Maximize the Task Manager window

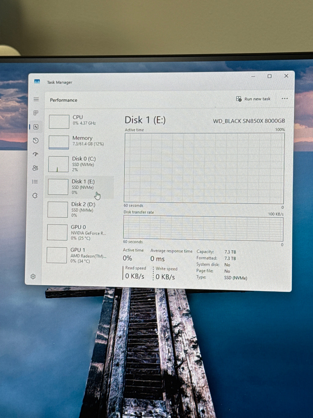pos(269,76)
